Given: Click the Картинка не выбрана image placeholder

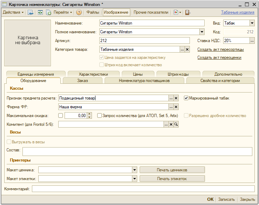Looking at the screenshot, I should point(28,43).
